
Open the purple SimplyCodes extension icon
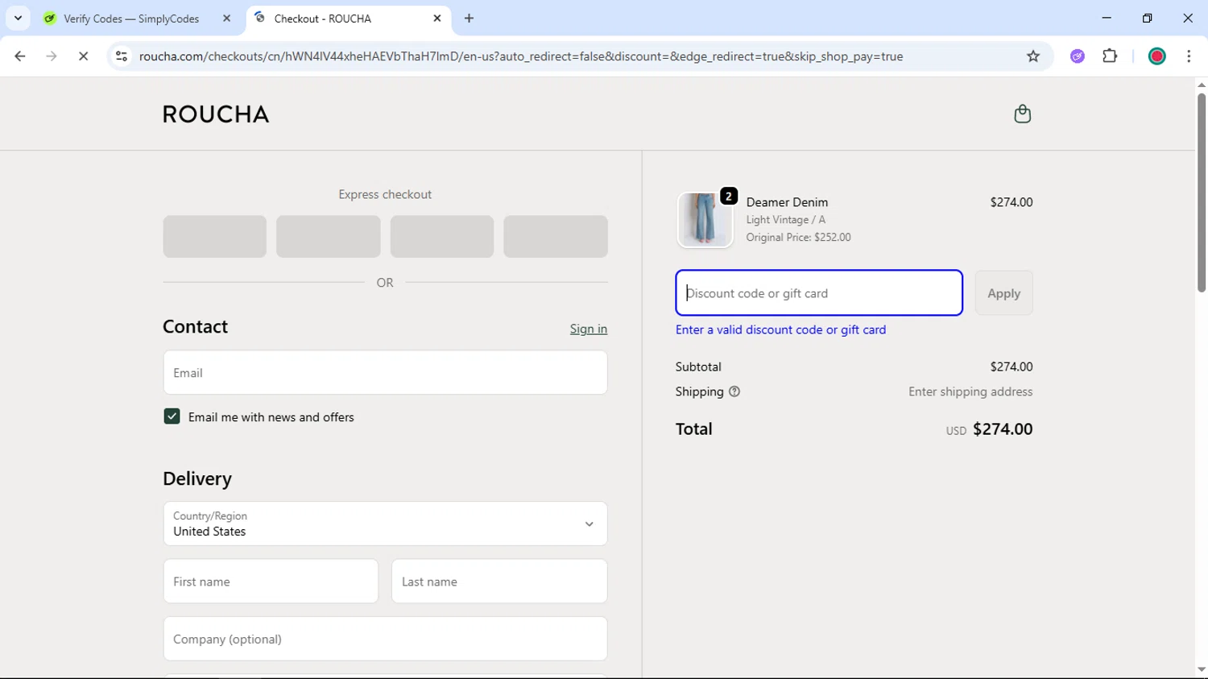[1078, 56]
